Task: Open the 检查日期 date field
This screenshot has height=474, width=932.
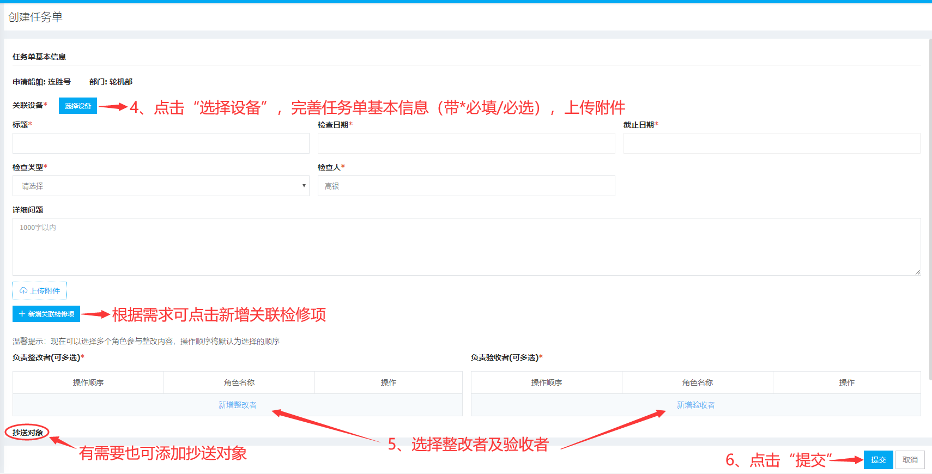Action: [467, 143]
